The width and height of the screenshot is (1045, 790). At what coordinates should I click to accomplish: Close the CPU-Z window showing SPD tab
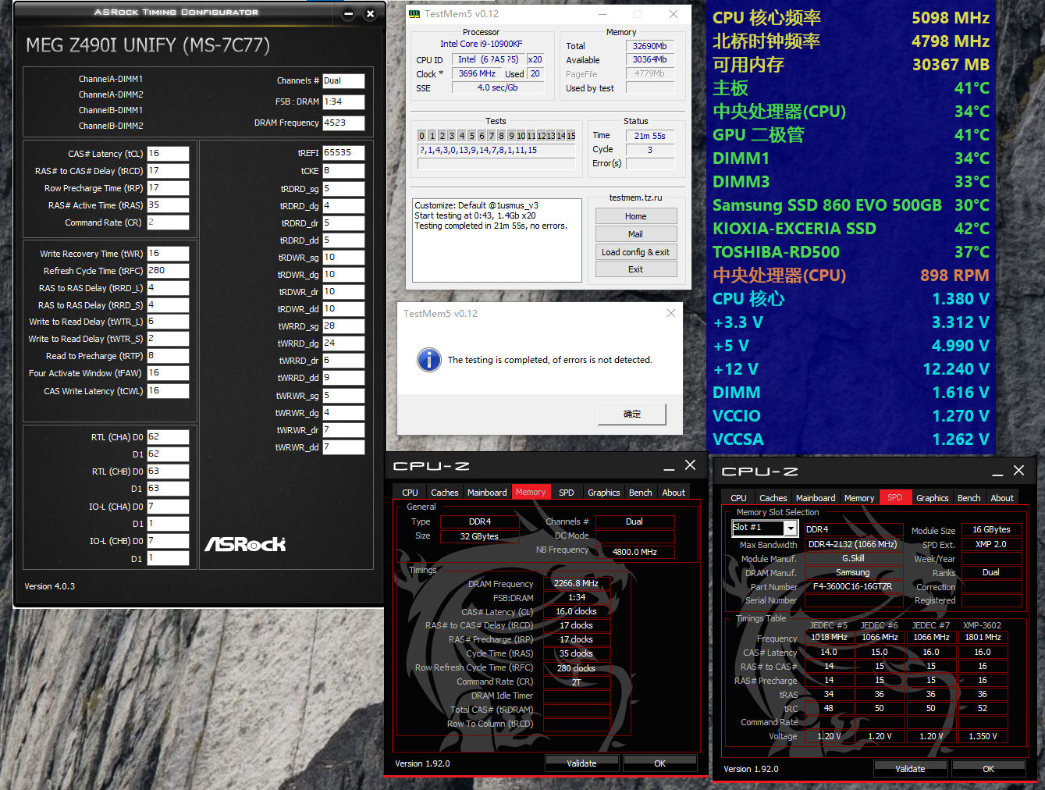coord(1018,471)
